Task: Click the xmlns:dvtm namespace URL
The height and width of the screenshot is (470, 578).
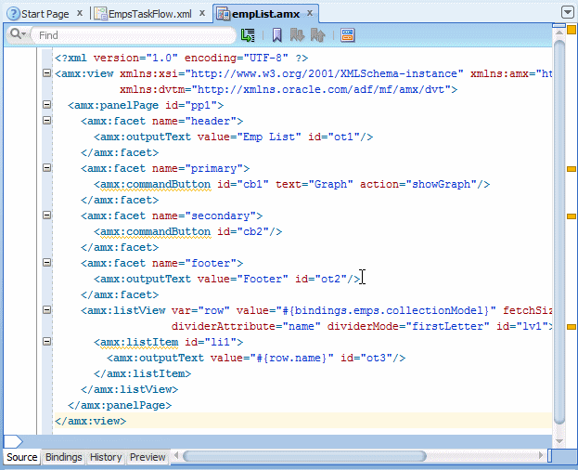Action: pos(321,90)
